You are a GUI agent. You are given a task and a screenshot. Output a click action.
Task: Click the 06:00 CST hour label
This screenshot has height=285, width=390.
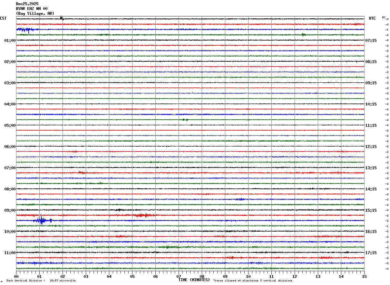click(10, 147)
